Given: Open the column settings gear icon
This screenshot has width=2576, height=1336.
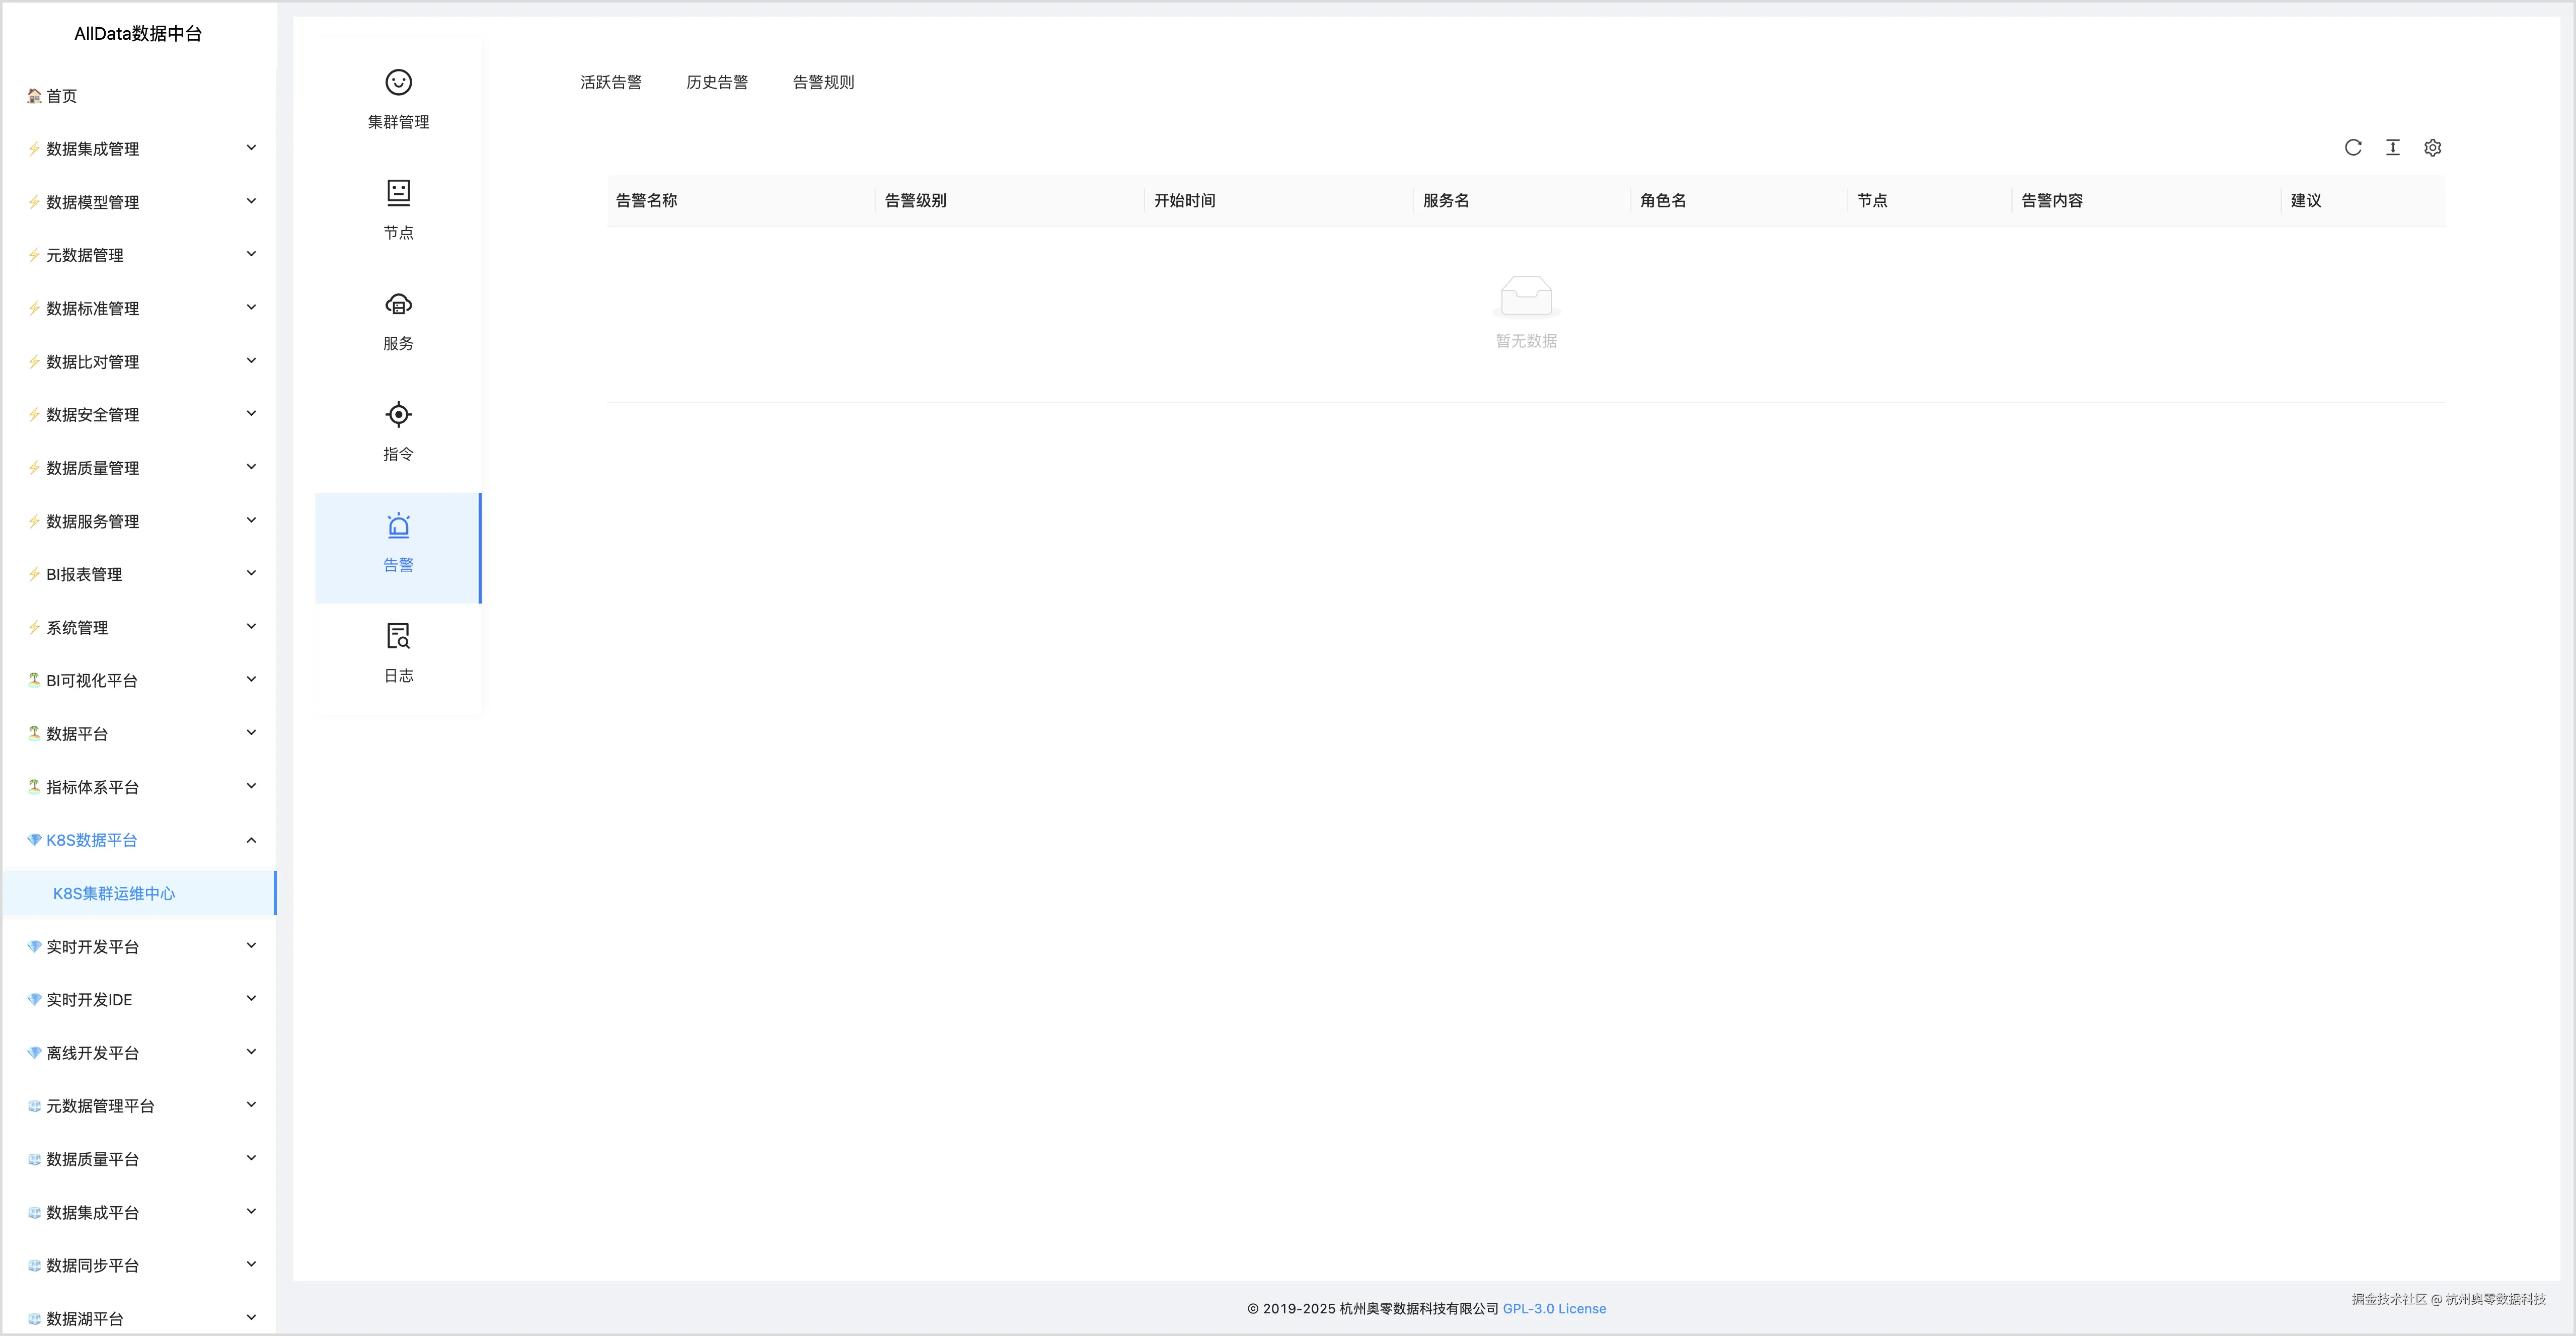Looking at the screenshot, I should click(x=2433, y=148).
